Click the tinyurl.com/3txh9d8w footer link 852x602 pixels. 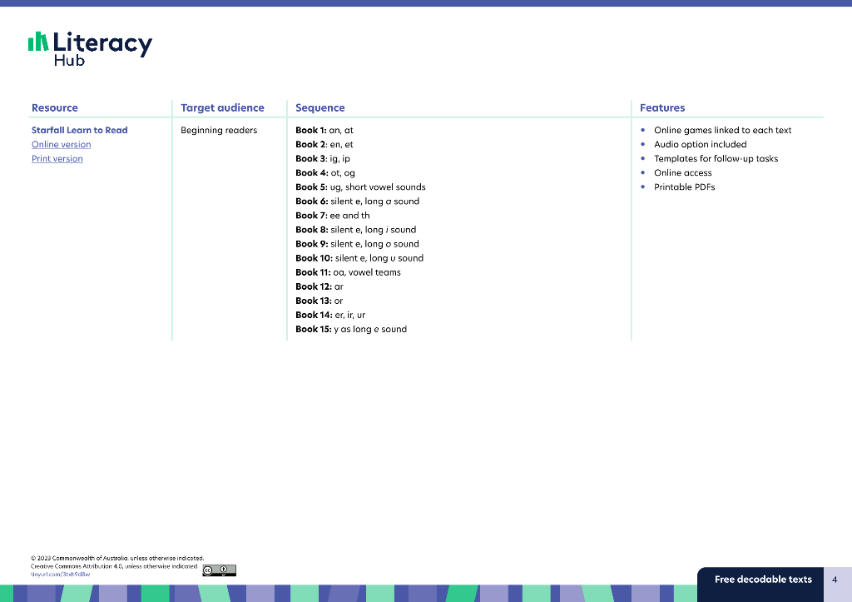(60, 575)
